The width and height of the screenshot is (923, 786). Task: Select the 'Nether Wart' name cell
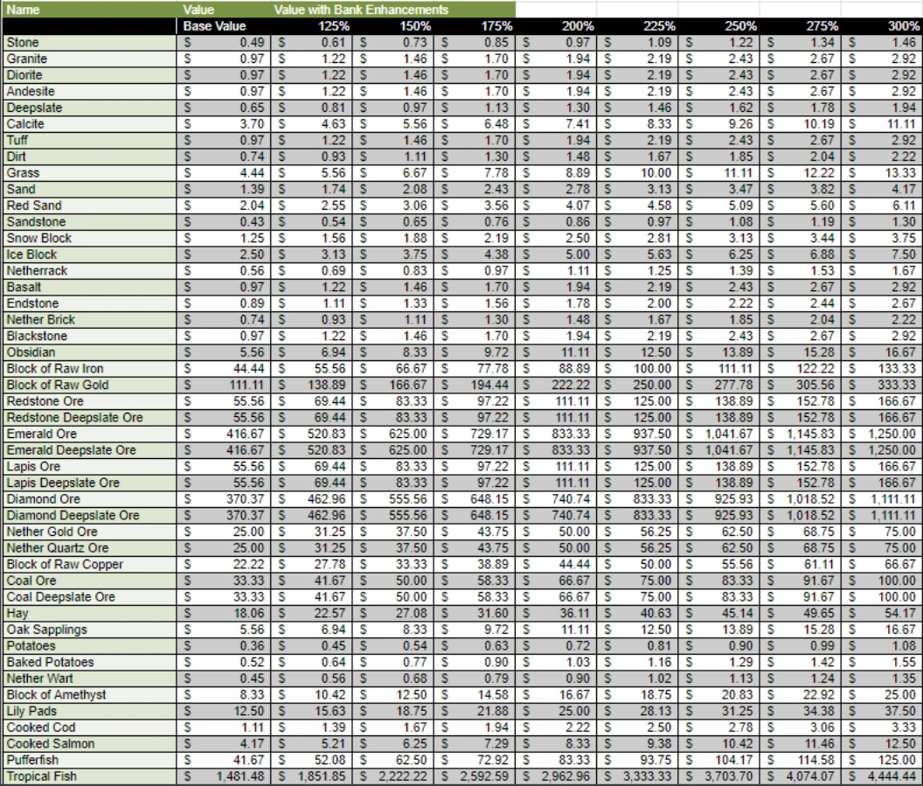[89, 678]
